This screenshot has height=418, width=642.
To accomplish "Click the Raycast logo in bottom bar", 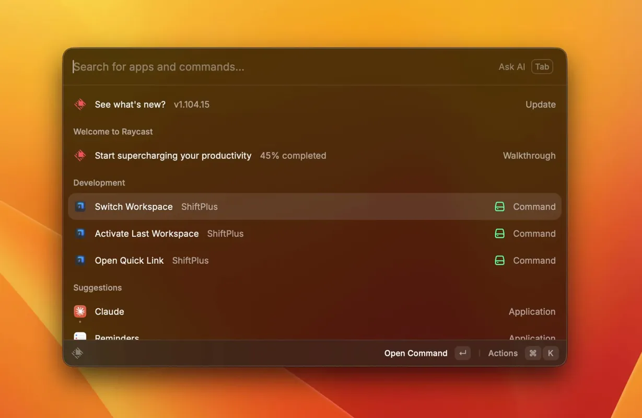I will [x=77, y=353].
